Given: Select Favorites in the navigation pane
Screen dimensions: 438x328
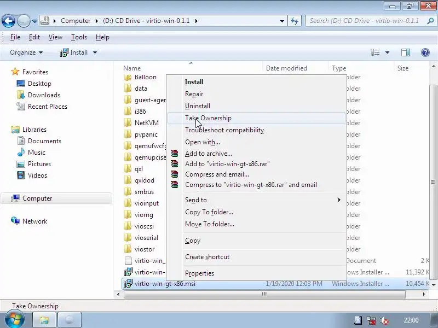Looking at the screenshot, I should [35, 72].
